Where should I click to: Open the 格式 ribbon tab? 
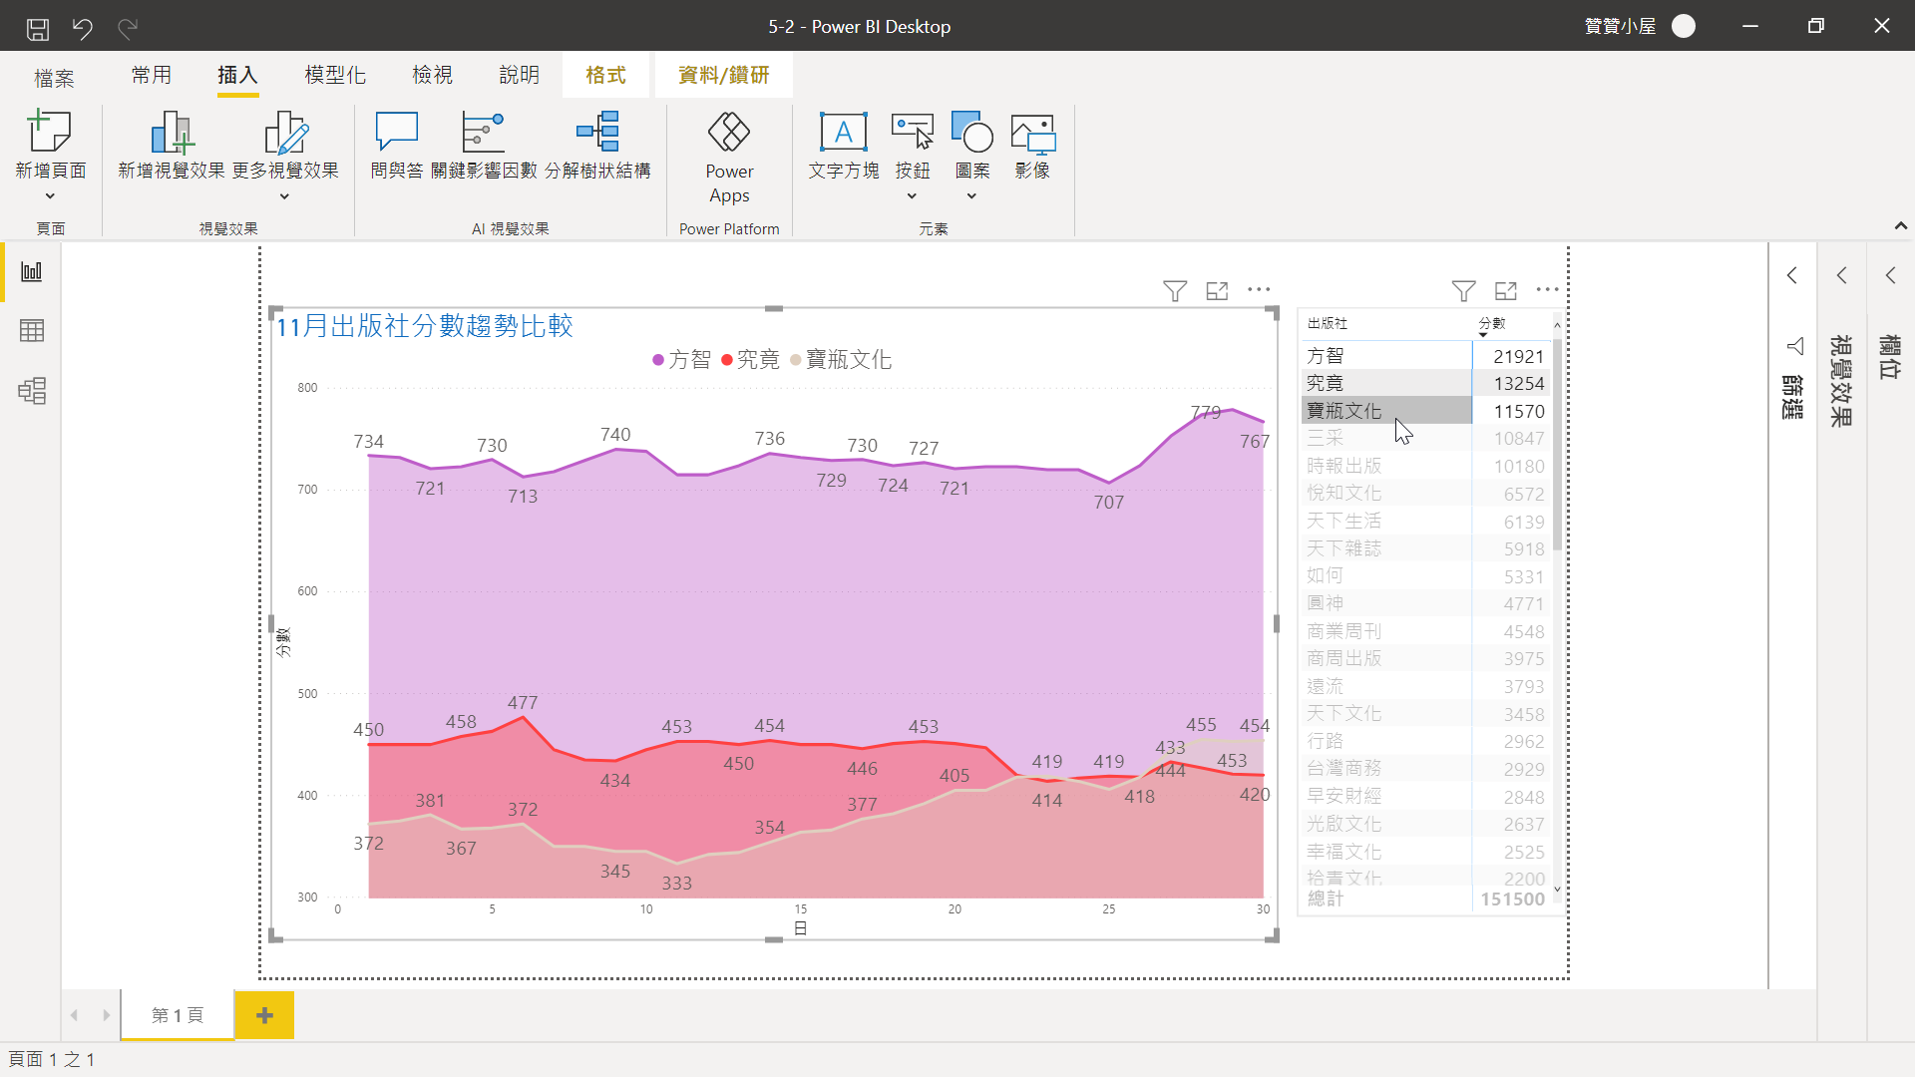[605, 75]
